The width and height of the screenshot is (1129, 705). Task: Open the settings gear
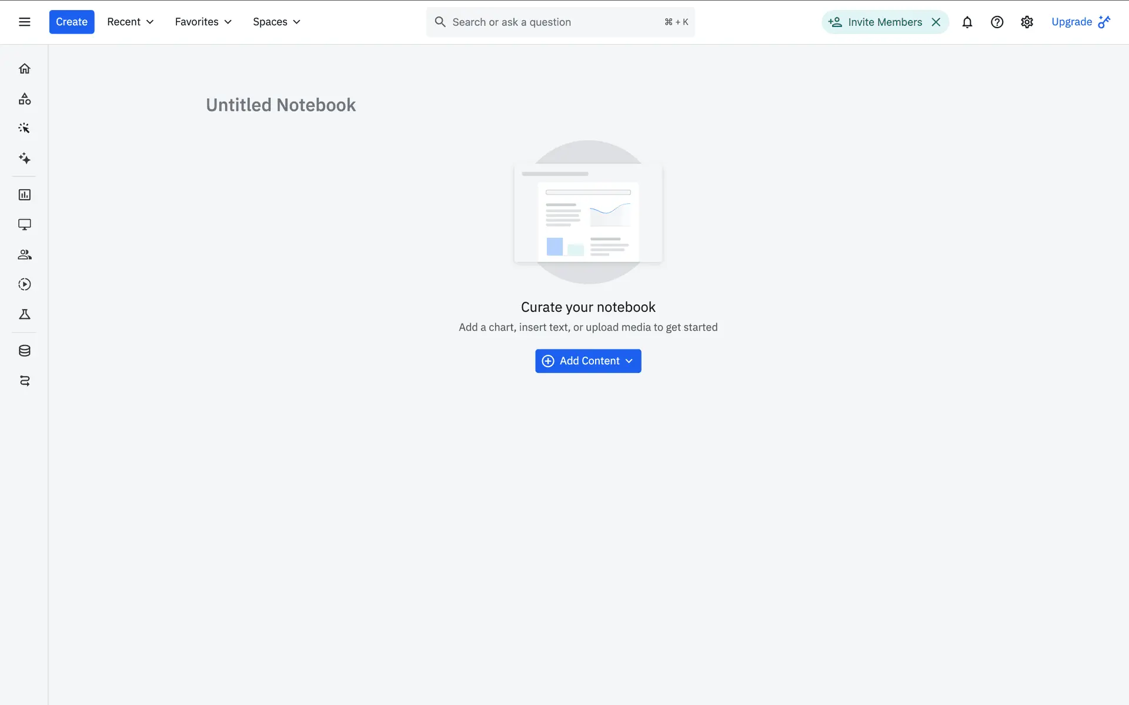[1027, 22]
